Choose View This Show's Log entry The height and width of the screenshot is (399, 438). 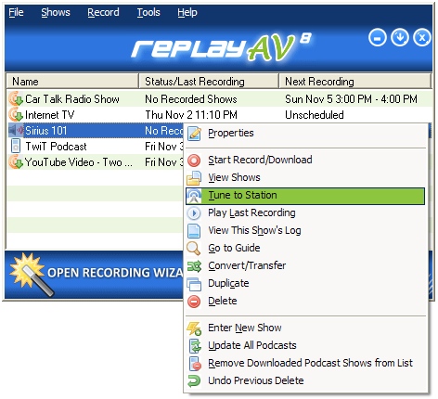point(305,230)
